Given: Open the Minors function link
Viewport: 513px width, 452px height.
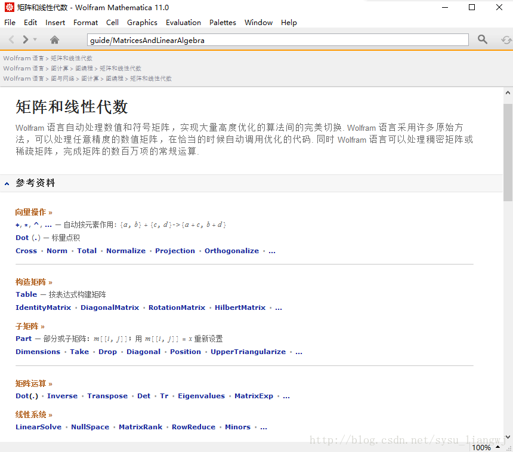Looking at the screenshot, I should click(238, 427).
